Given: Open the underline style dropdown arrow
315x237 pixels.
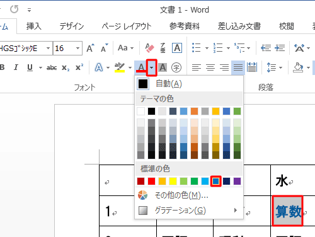Looking at the screenshot, I should click(x=40, y=67).
